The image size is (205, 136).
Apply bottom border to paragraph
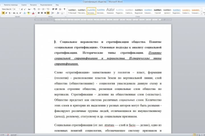(62, 13)
